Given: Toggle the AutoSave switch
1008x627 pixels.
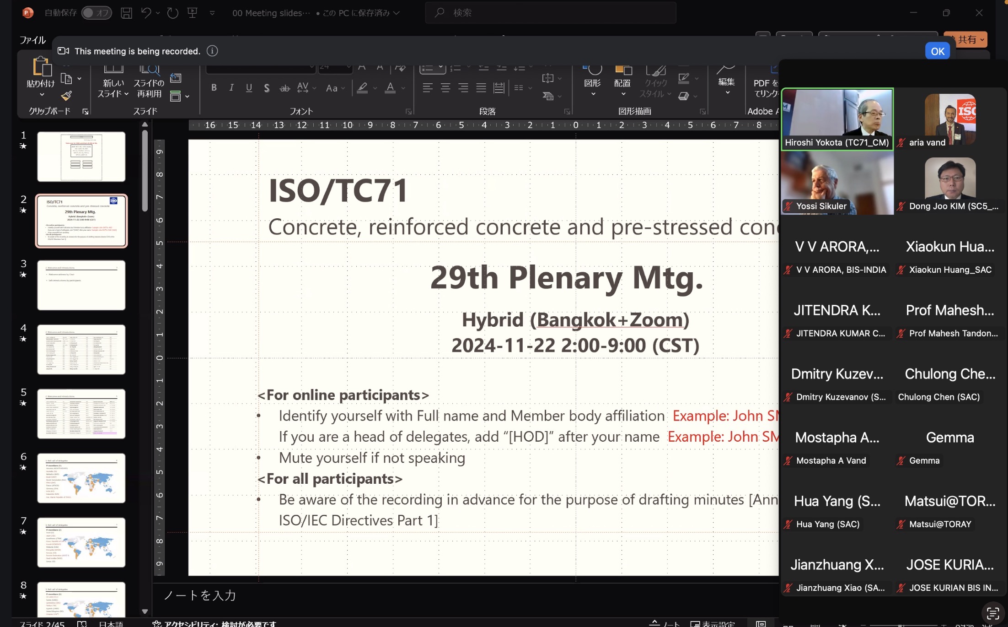Looking at the screenshot, I should (97, 13).
